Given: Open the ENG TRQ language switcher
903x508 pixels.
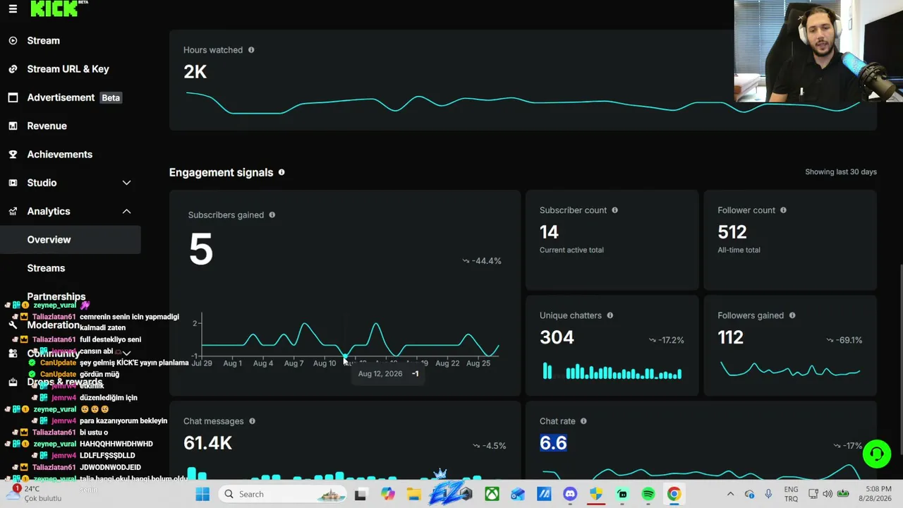Looking at the screenshot, I should pyautogui.click(x=791, y=494).
